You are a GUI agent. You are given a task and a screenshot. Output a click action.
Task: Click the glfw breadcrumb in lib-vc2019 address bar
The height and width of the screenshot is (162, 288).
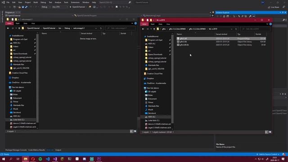click(164, 29)
